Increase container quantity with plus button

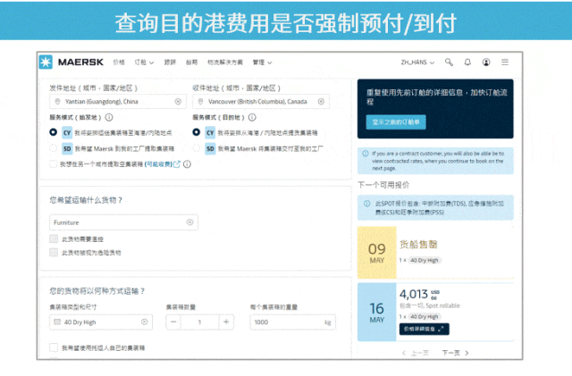tap(226, 322)
